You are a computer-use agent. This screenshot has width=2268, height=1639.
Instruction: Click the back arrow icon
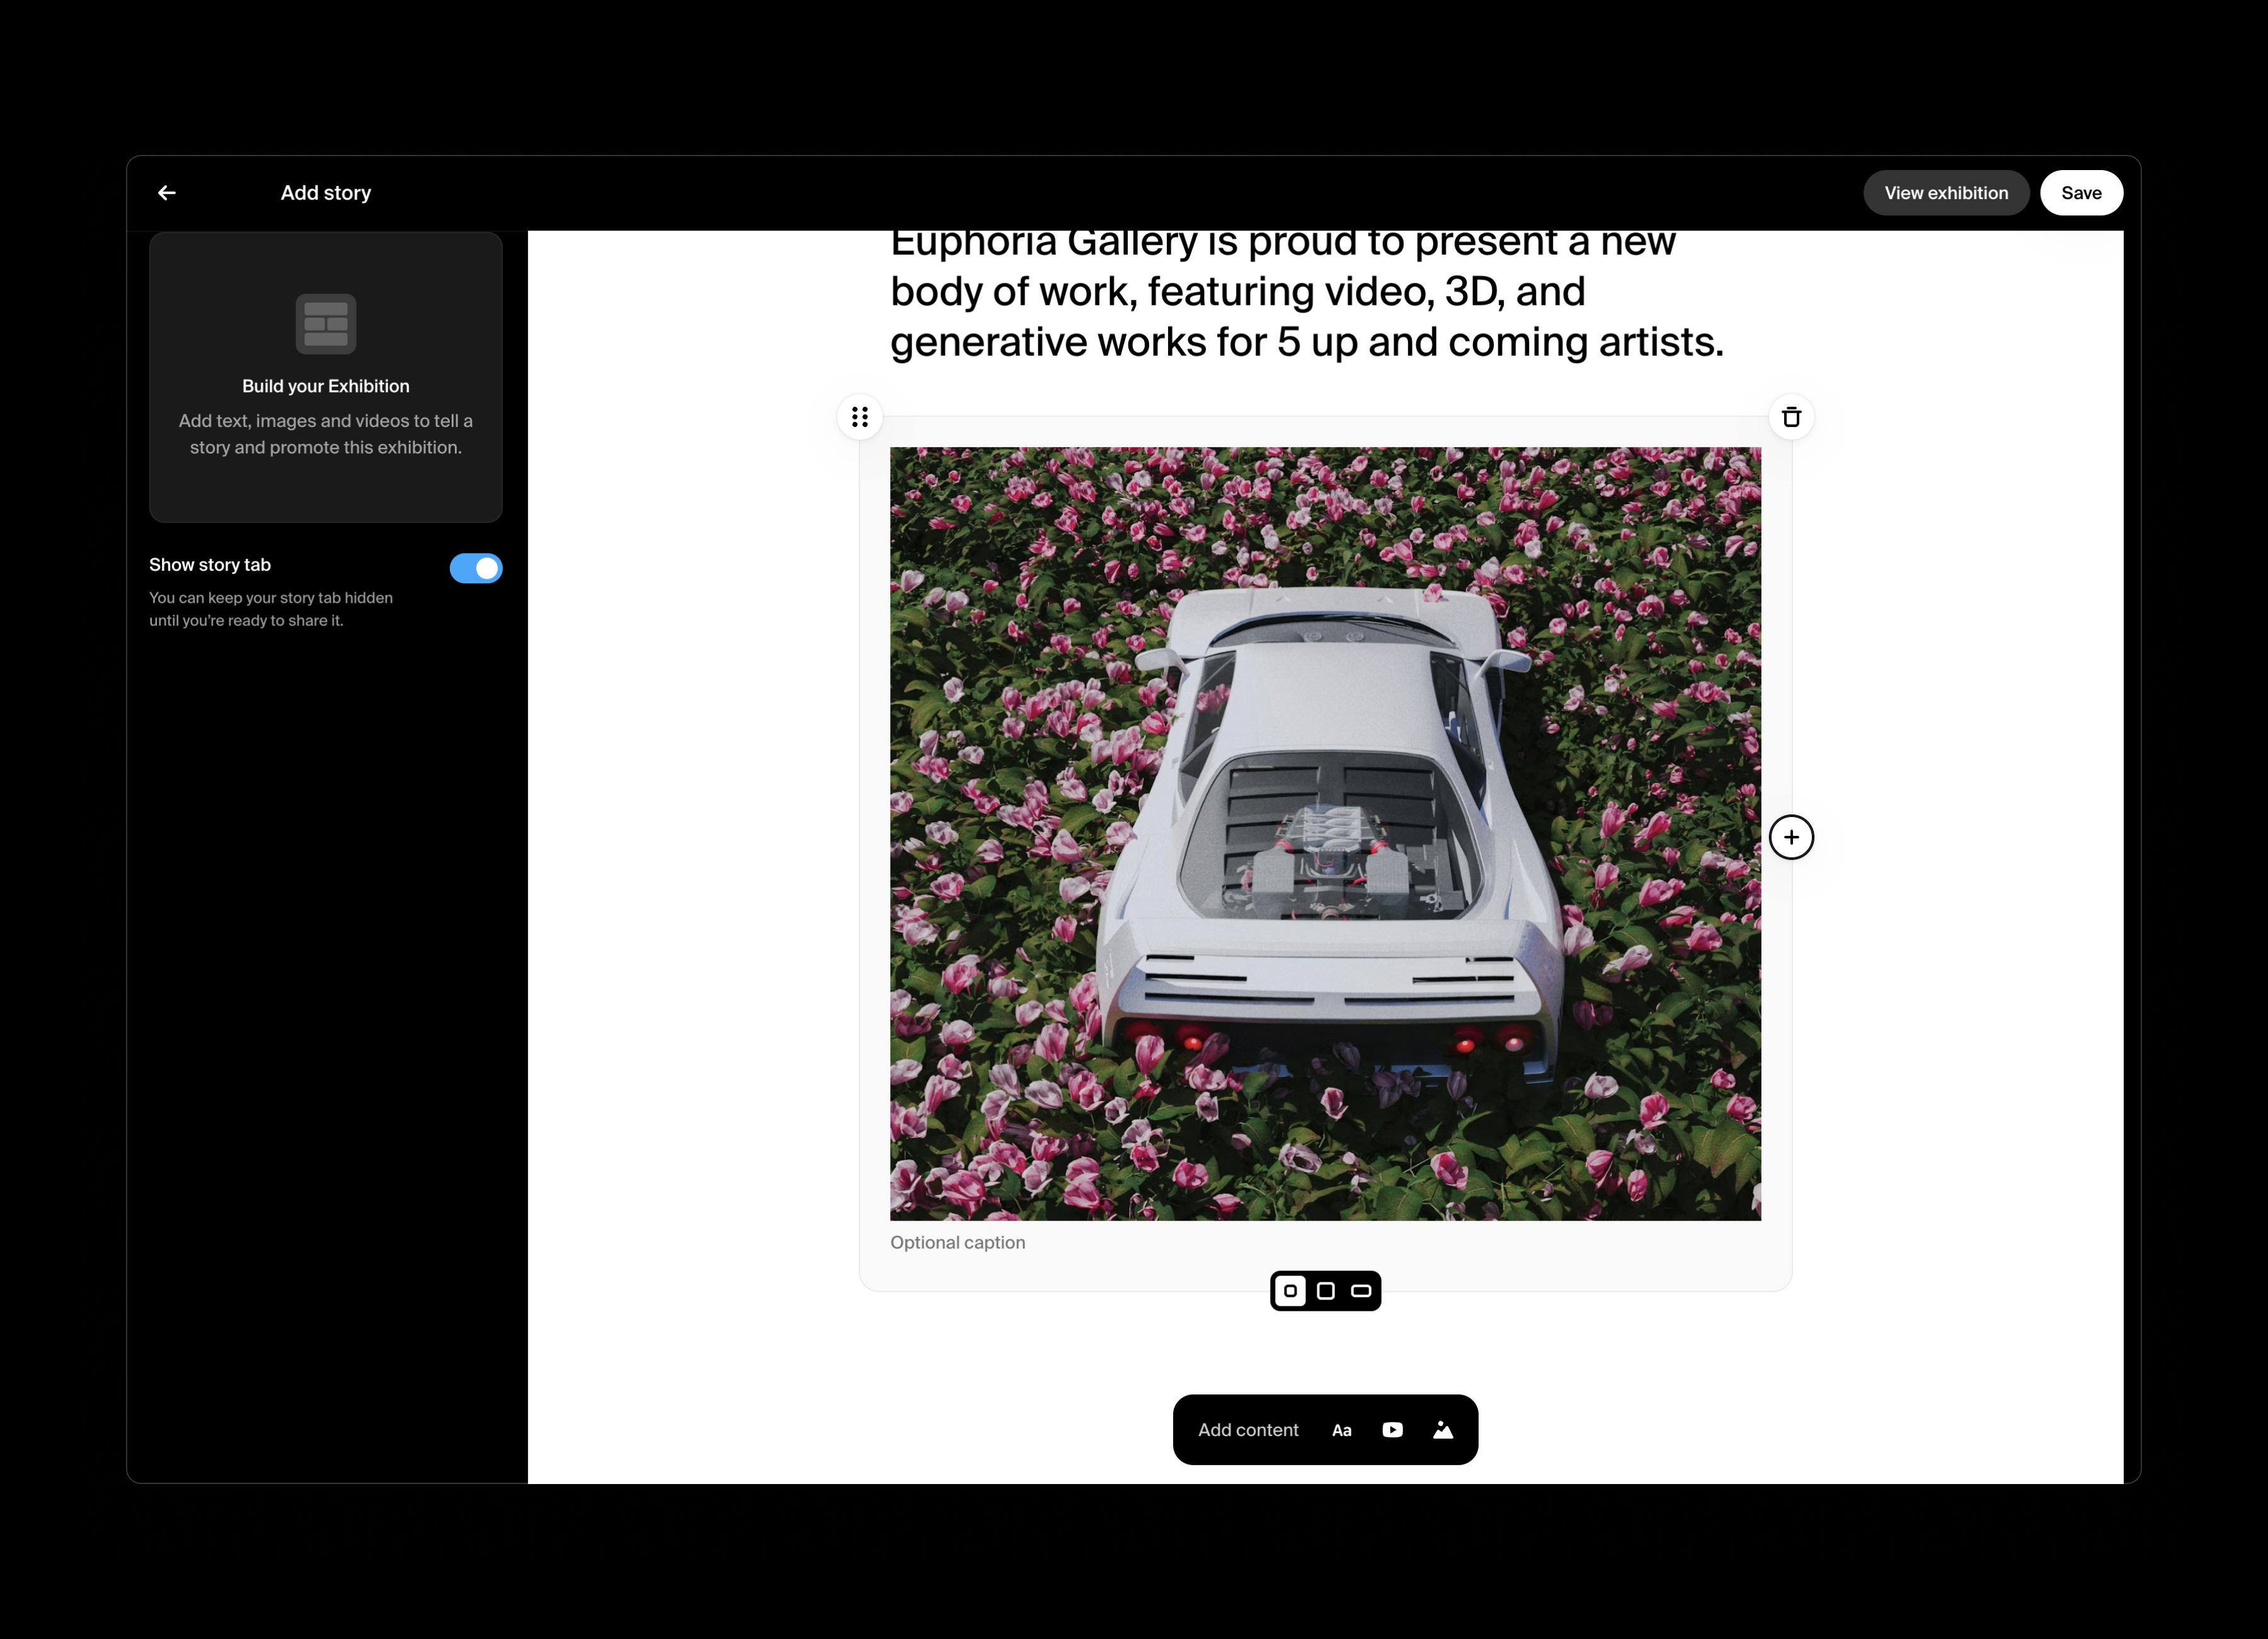(x=166, y=192)
